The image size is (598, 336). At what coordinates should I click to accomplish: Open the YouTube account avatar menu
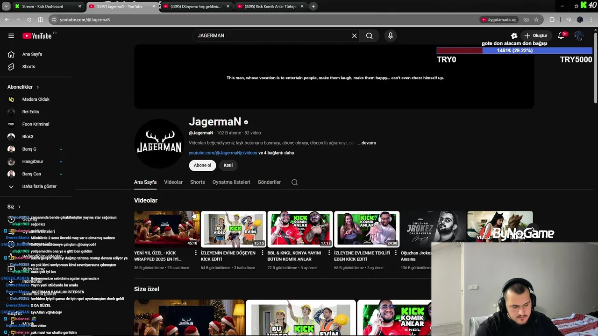click(x=579, y=35)
